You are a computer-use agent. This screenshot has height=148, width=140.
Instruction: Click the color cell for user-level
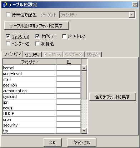[x=69, y=74]
